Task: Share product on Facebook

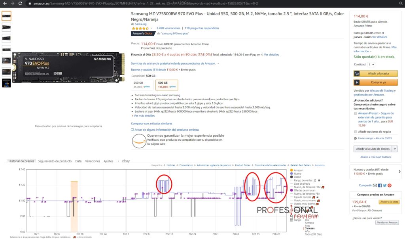Action: tap(380, 185)
